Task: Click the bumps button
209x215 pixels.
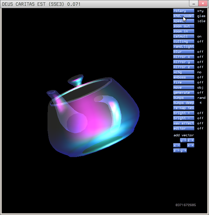Action: (184, 98)
